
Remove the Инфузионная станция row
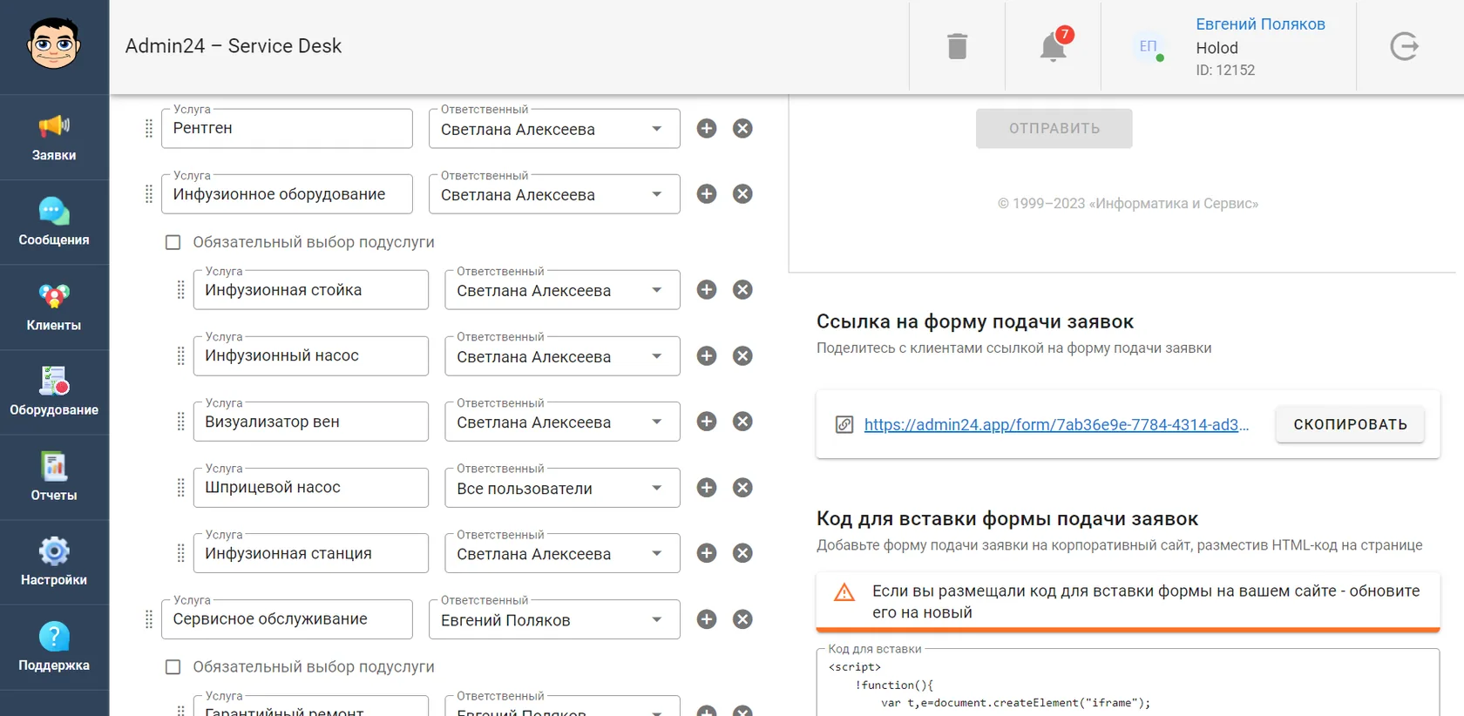tap(742, 552)
